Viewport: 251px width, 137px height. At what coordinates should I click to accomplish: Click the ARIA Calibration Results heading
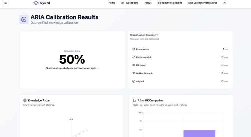tap(64, 17)
